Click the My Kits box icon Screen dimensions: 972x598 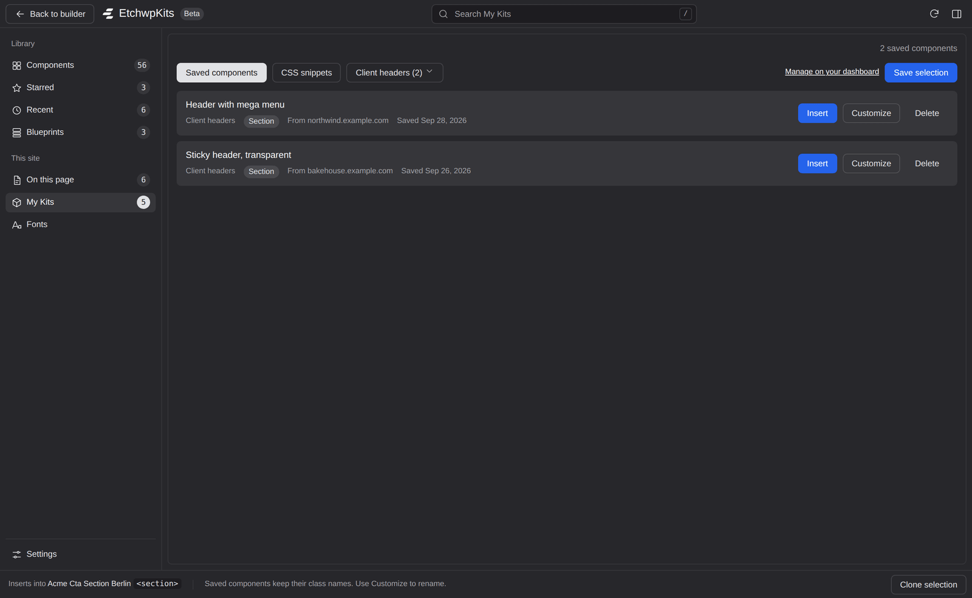coord(16,202)
